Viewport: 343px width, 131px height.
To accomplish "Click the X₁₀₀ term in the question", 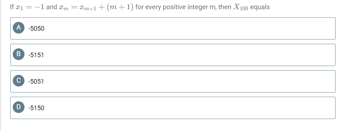I will pyautogui.click(x=240, y=7).
